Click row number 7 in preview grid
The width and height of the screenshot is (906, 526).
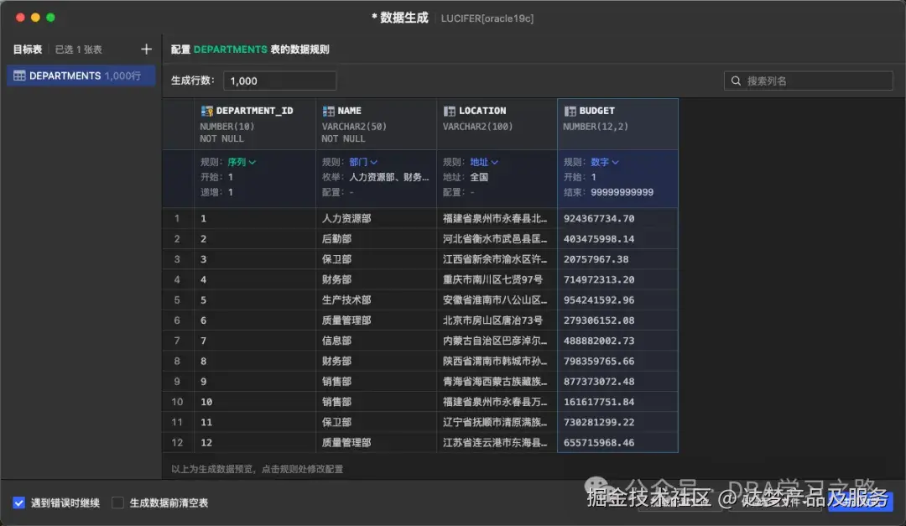click(x=177, y=341)
